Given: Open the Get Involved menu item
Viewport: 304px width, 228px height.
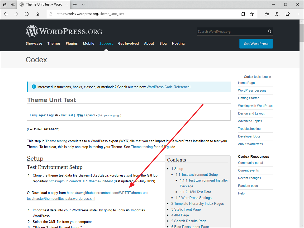Looking at the screenshot, I should (x=128, y=44).
